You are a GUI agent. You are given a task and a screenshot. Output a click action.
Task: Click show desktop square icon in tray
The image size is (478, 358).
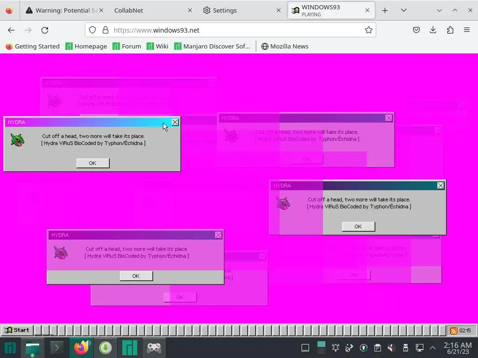click(x=305, y=348)
